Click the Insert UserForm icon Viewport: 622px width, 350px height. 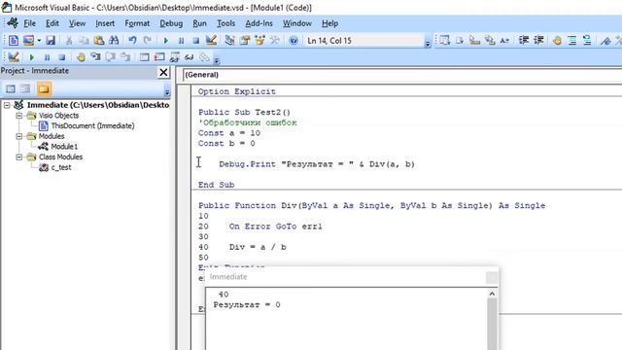[28, 41]
